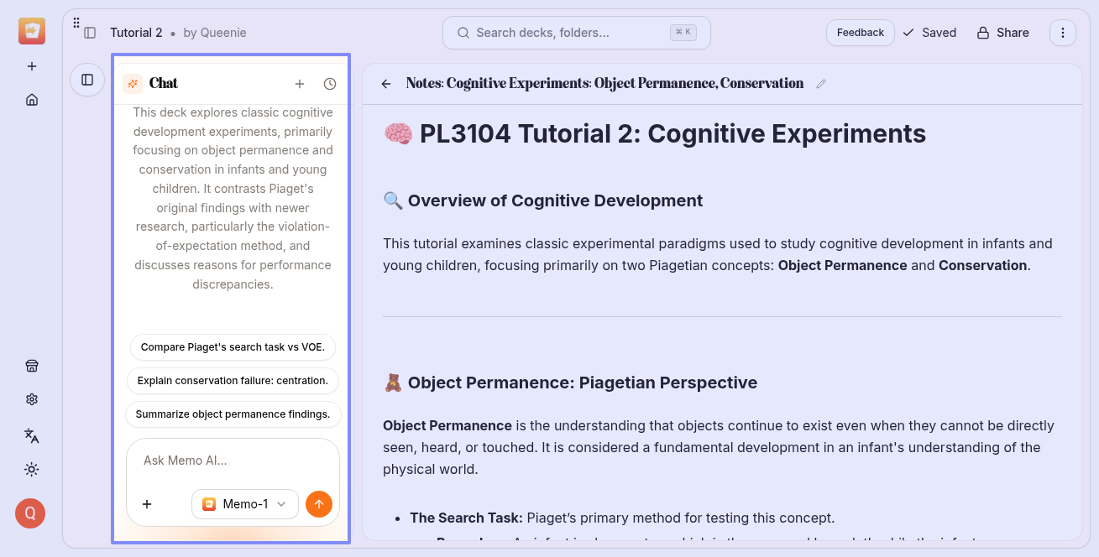Collapse the chat panel with round button
Viewport: 1099px width, 557px height.
coord(87,80)
